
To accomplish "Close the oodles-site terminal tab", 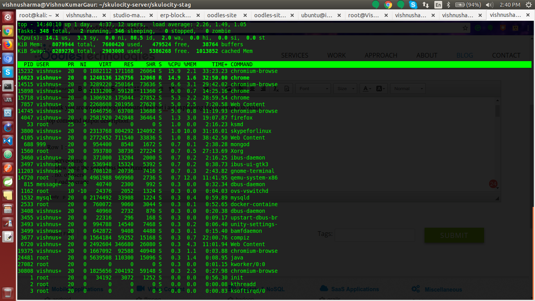I will (x=245, y=15).
